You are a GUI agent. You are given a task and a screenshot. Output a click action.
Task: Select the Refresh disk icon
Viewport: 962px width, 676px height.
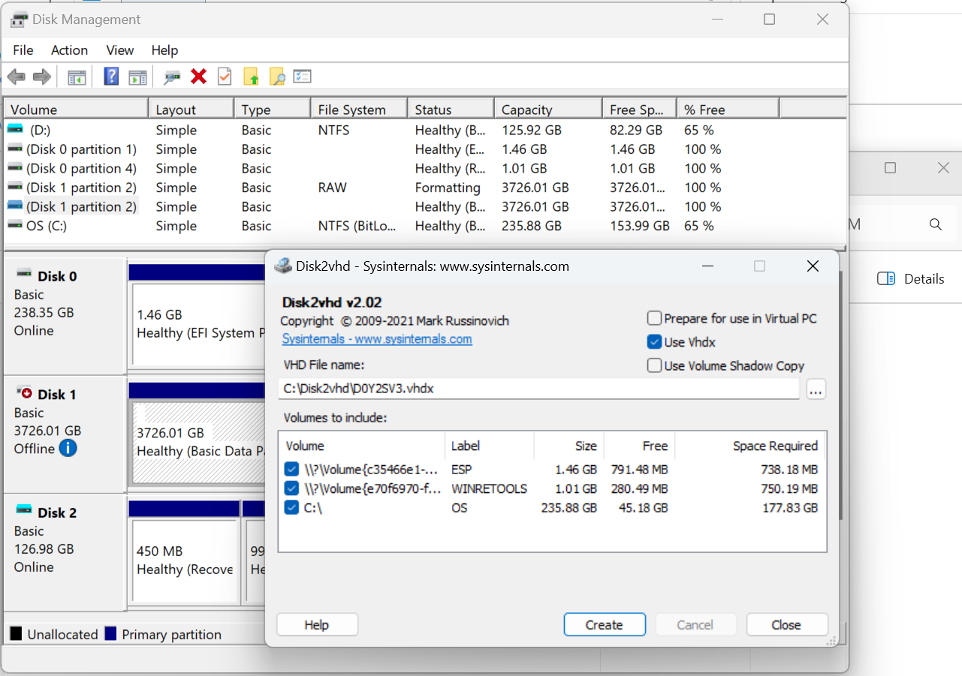(171, 76)
